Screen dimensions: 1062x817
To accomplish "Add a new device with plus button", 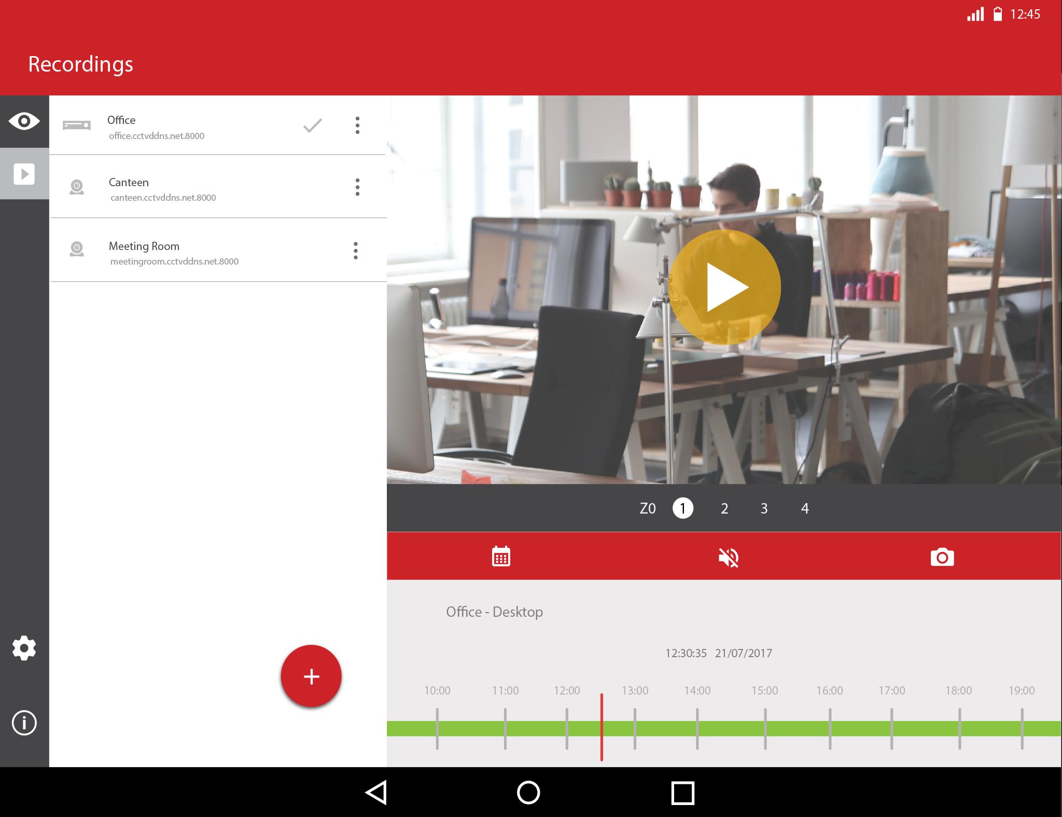I will tap(311, 676).
